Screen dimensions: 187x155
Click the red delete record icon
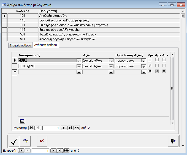click(x=42, y=141)
